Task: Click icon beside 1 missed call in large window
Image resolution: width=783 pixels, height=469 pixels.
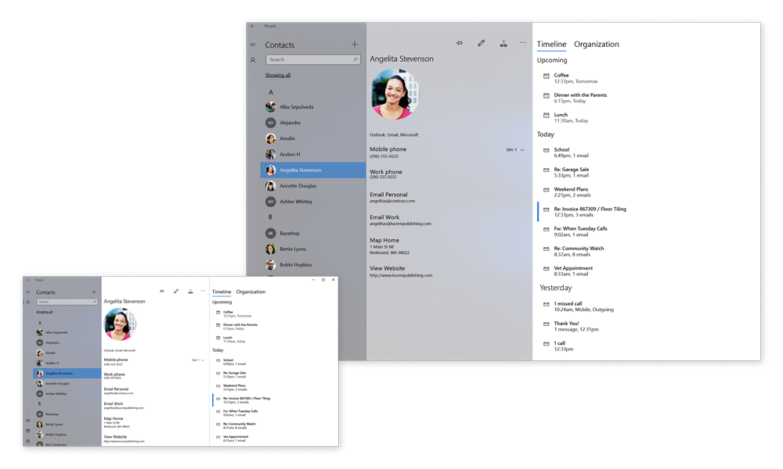Action: pos(547,305)
